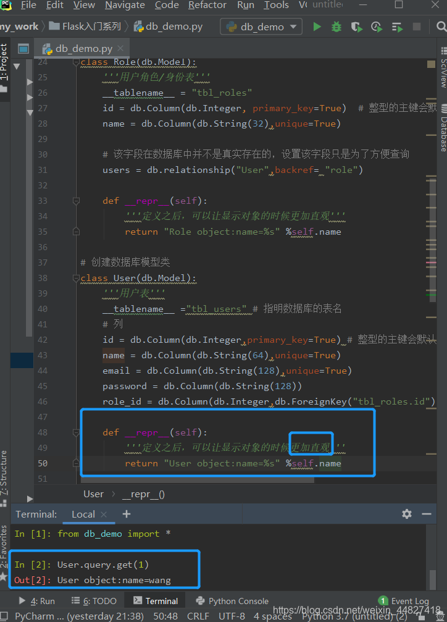Open Search Everywhere magnifier icon
Viewport: 447px width, 622px height.
pyautogui.click(x=441, y=27)
